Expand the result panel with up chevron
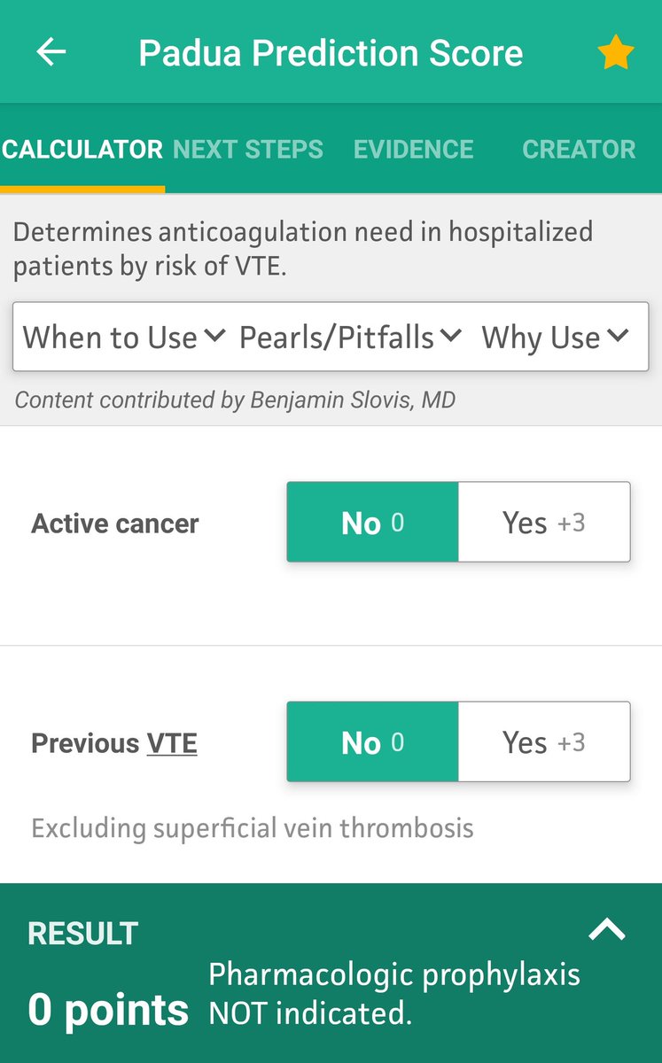This screenshot has width=662, height=1063. (607, 929)
